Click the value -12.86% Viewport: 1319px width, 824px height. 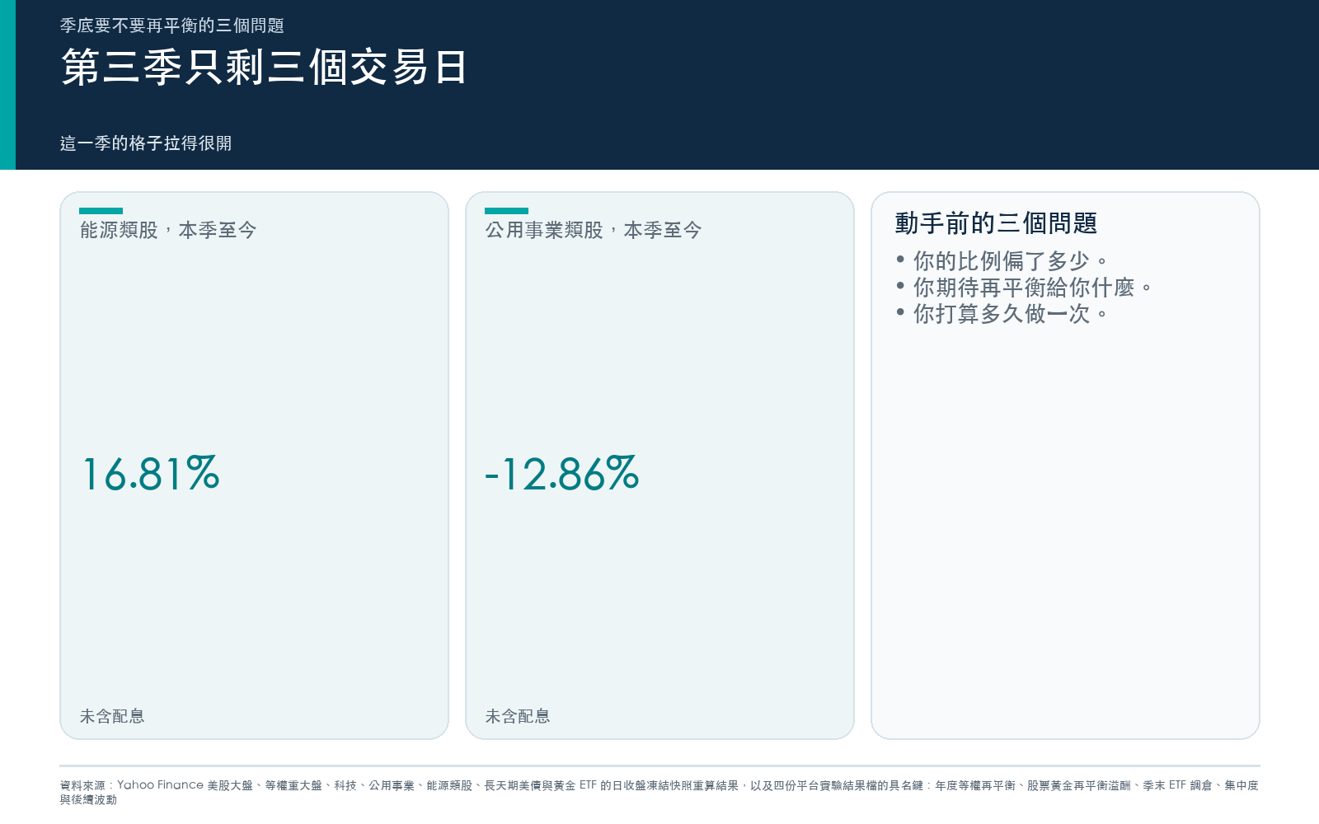[562, 474]
